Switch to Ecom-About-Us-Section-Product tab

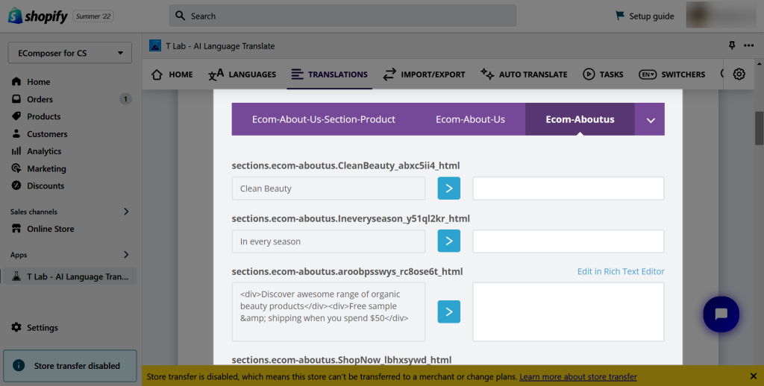click(324, 119)
